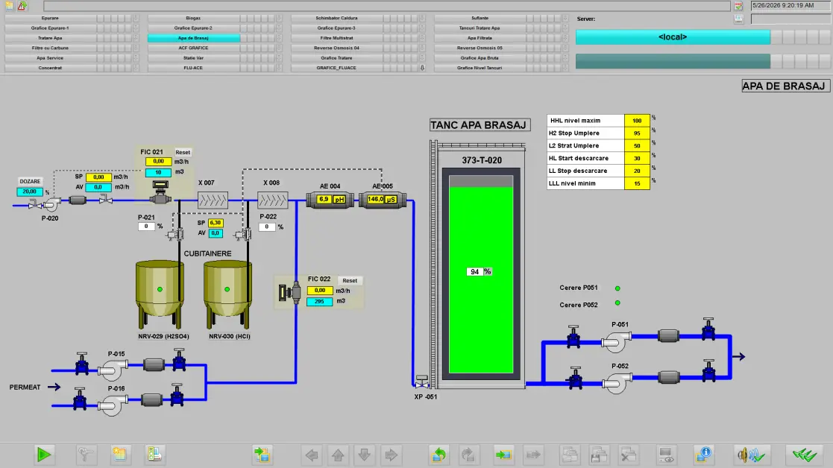The height and width of the screenshot is (468, 833).
Task: Click the 373-T-020 green tank level bar
Action: pos(481,279)
